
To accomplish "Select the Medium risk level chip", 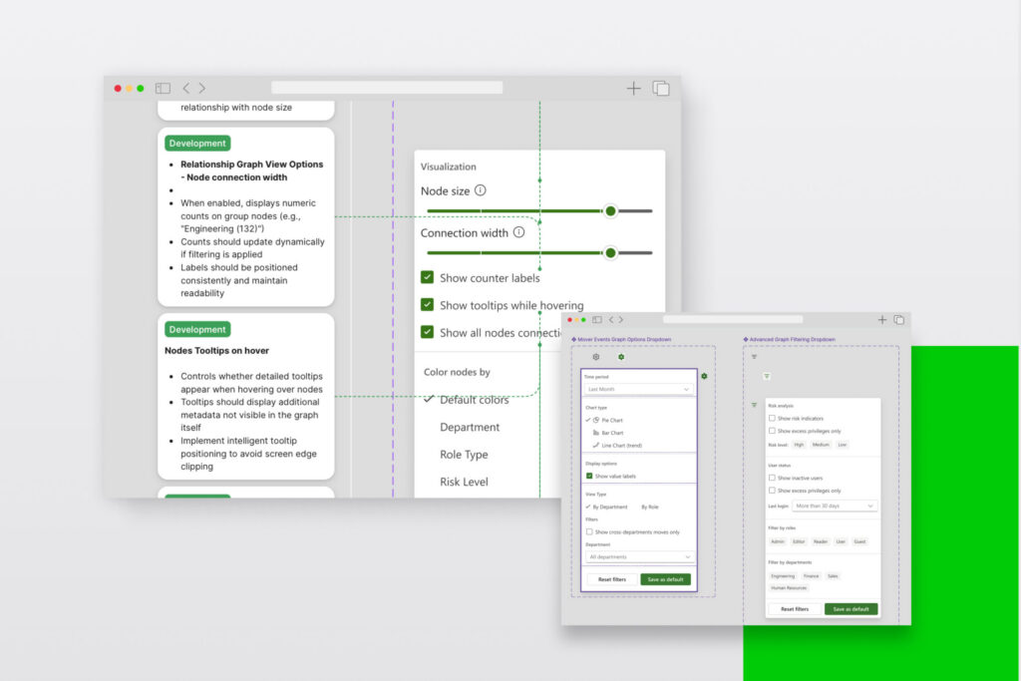I will (821, 445).
